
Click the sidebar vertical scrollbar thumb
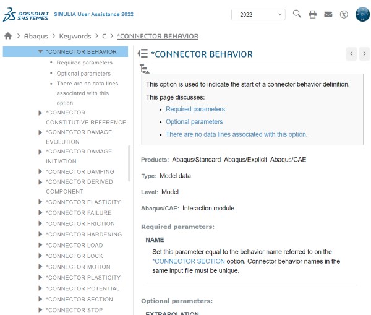[129, 163]
